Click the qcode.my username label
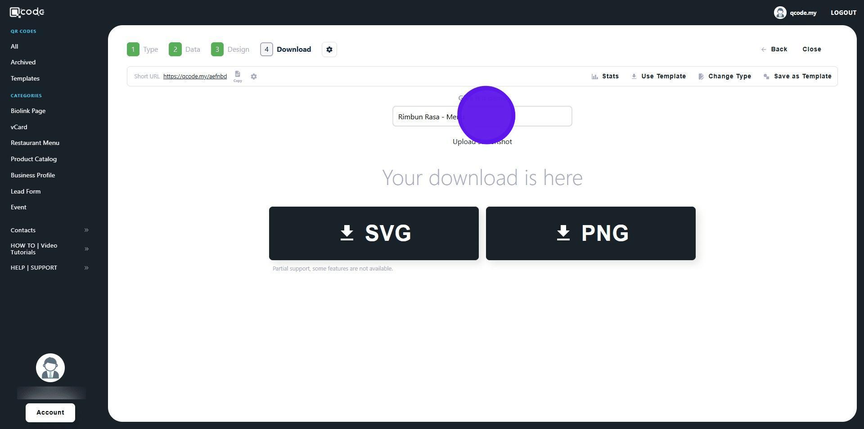The height and width of the screenshot is (429, 864). click(803, 13)
